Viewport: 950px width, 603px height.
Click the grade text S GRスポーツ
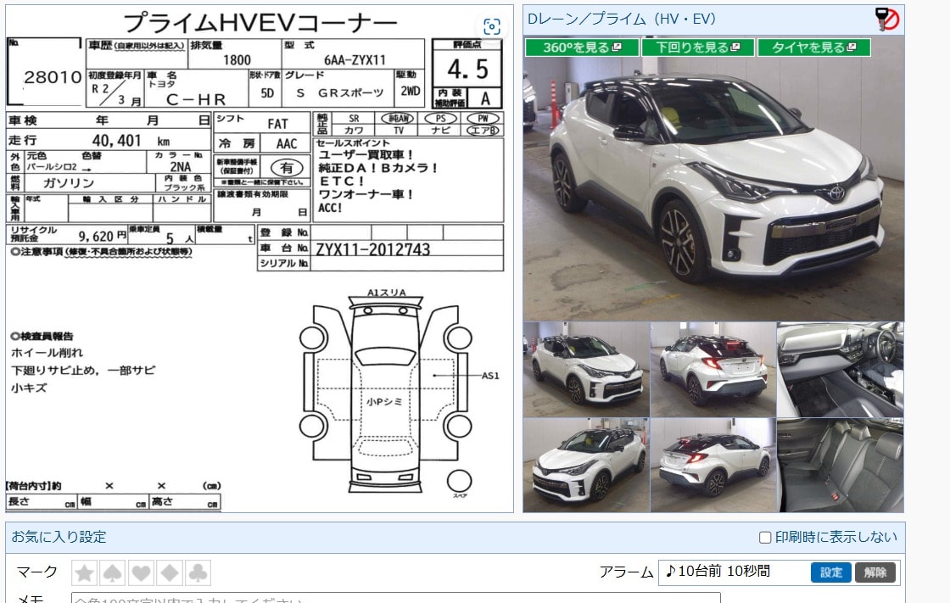340,92
